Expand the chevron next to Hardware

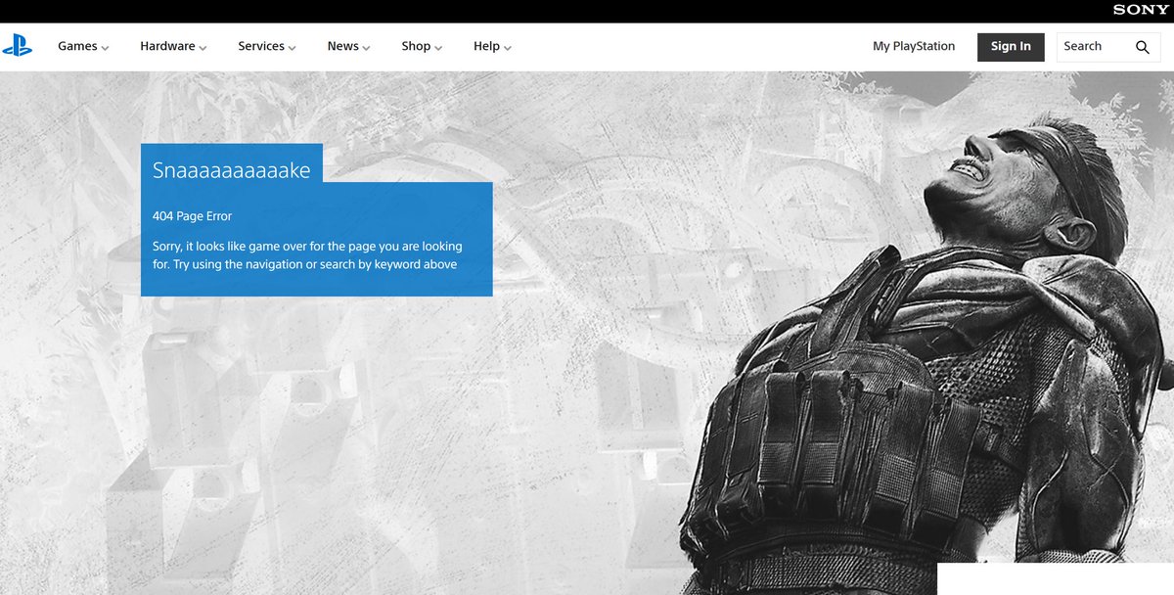click(203, 47)
